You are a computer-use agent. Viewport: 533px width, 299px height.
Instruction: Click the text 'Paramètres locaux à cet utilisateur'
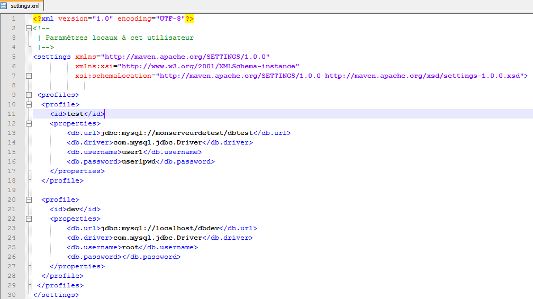click(120, 38)
